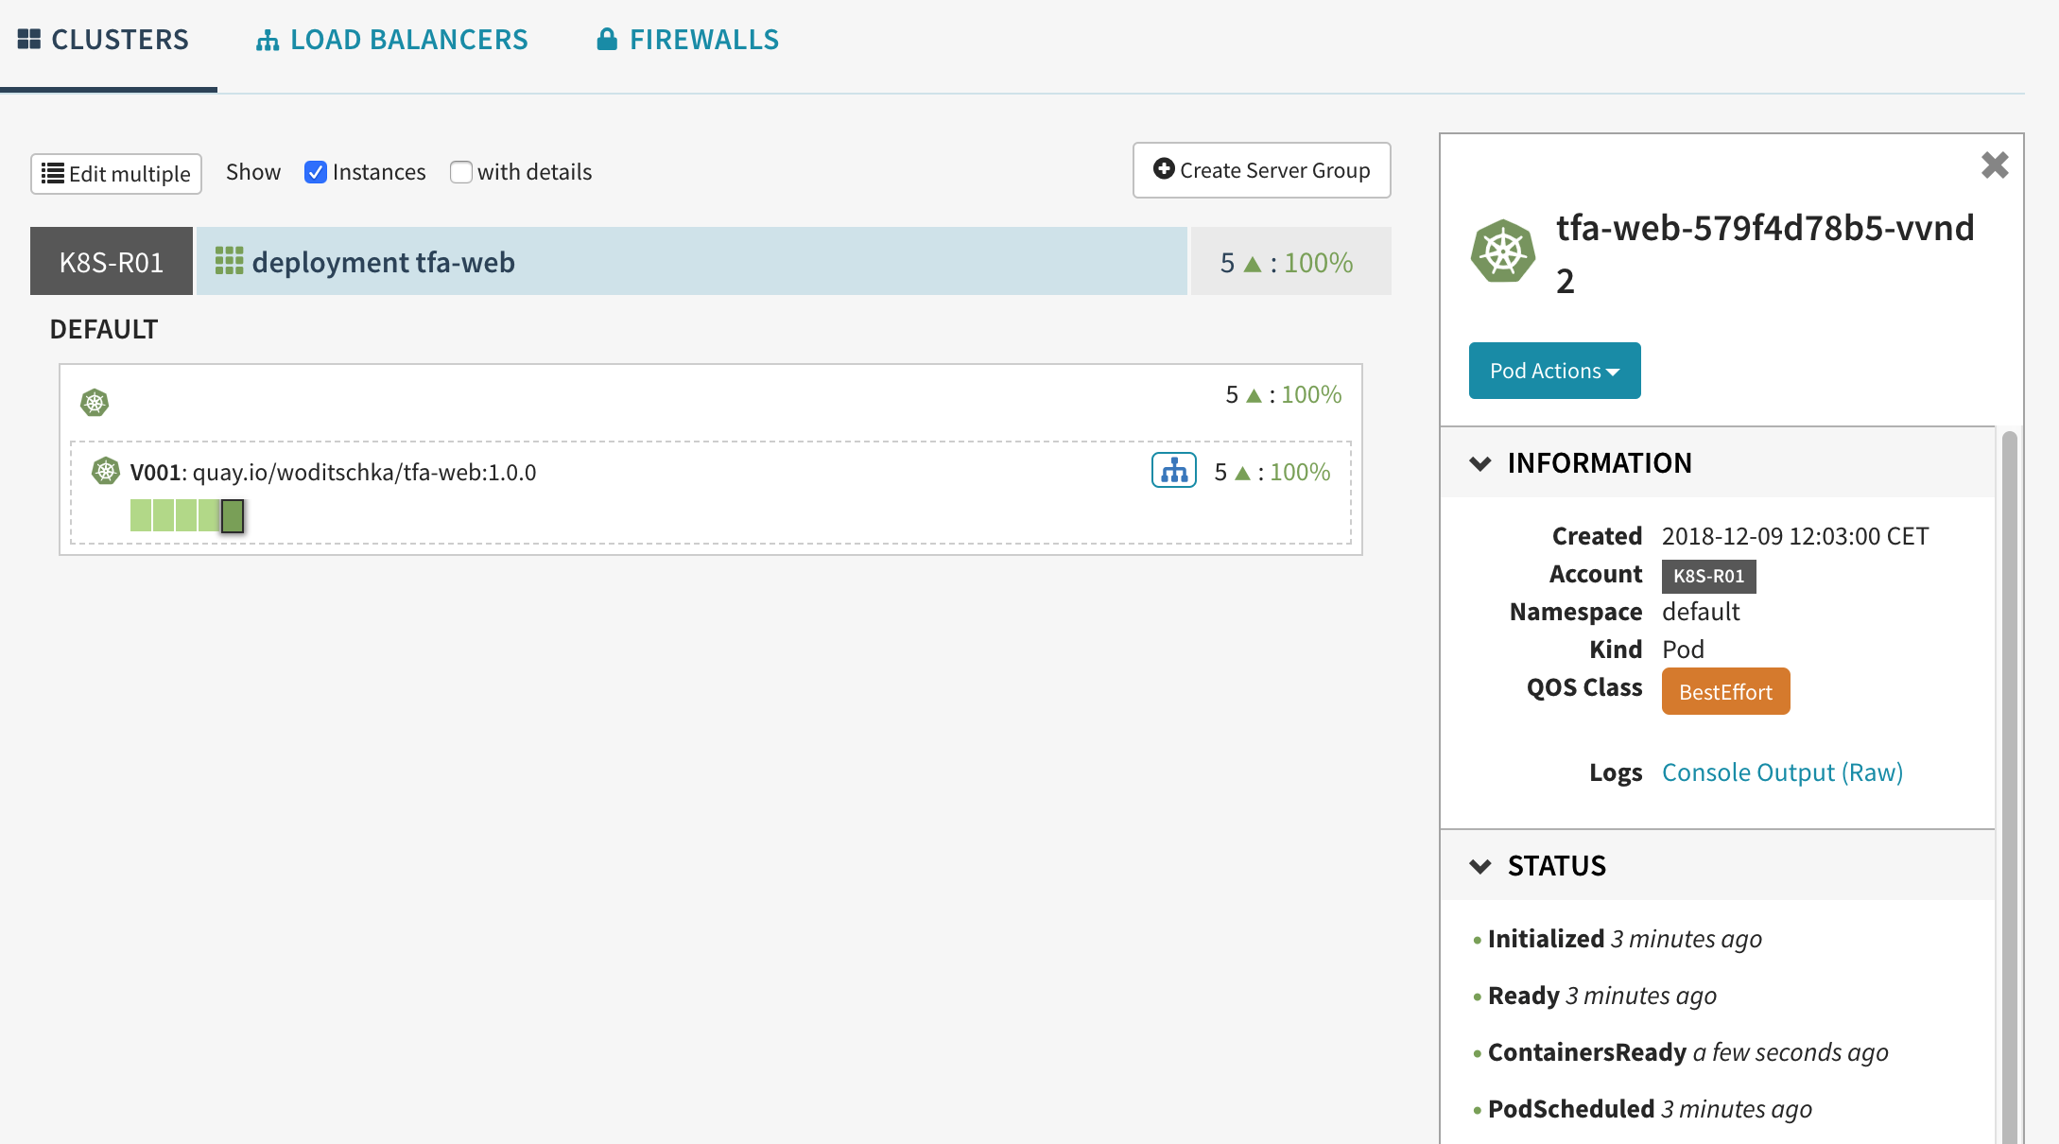Click the green grid icon beside deployment tfa-web
The width and height of the screenshot is (2059, 1144).
(x=229, y=261)
